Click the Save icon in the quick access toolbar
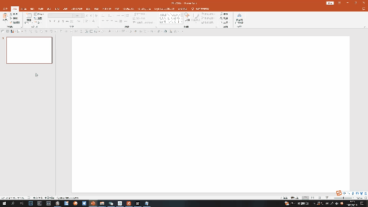The image size is (368, 207). point(12,31)
